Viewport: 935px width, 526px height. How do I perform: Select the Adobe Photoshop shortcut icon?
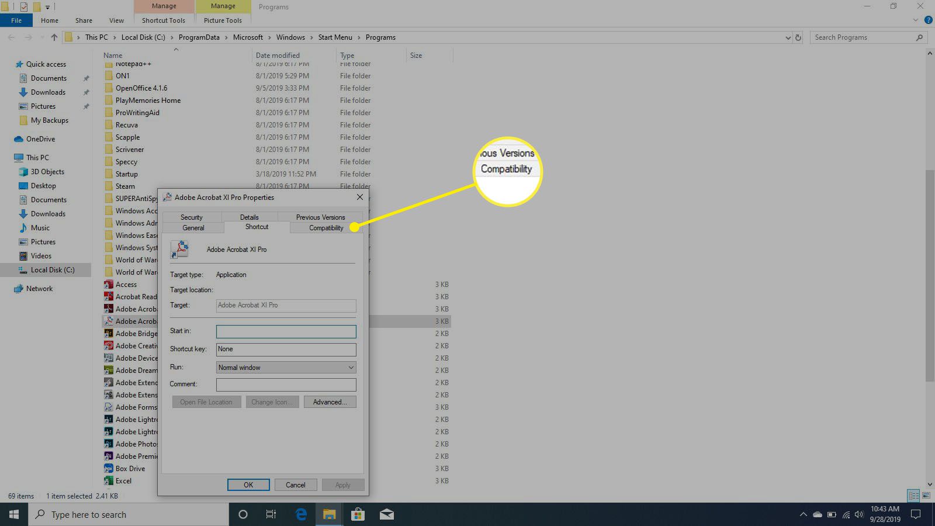click(x=109, y=444)
